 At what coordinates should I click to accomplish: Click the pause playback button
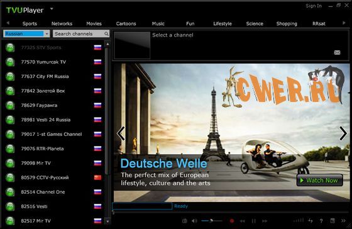pyautogui.click(x=254, y=221)
